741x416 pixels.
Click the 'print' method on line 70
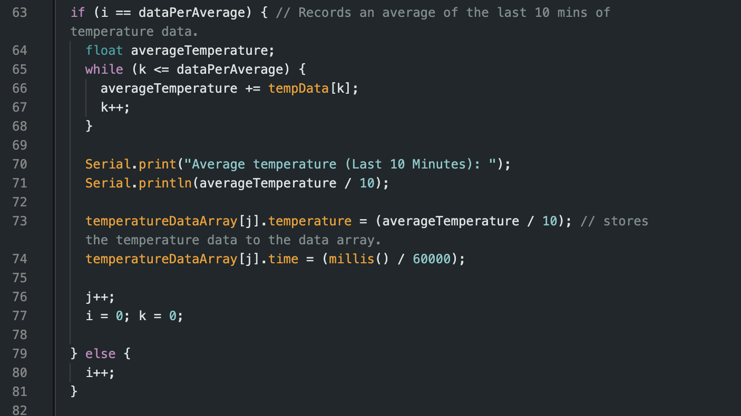(x=157, y=164)
